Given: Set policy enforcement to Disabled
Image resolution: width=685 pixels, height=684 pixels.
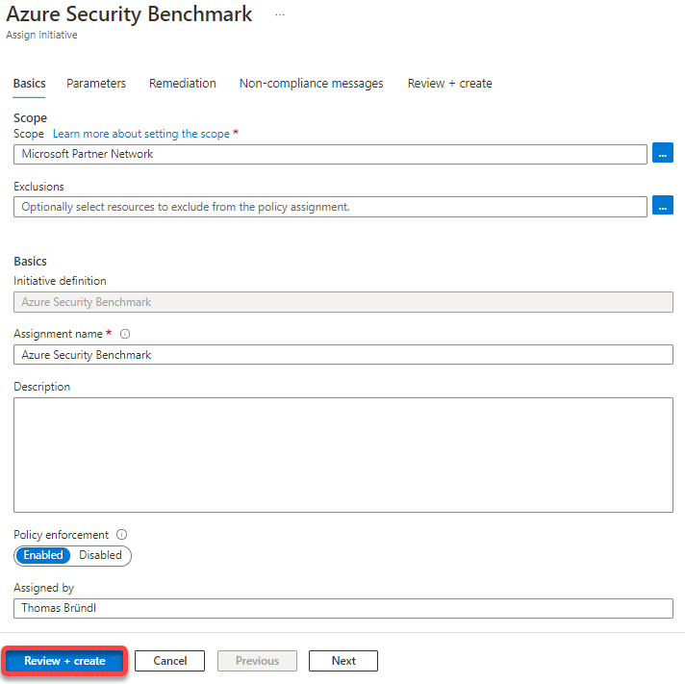Looking at the screenshot, I should pos(100,555).
